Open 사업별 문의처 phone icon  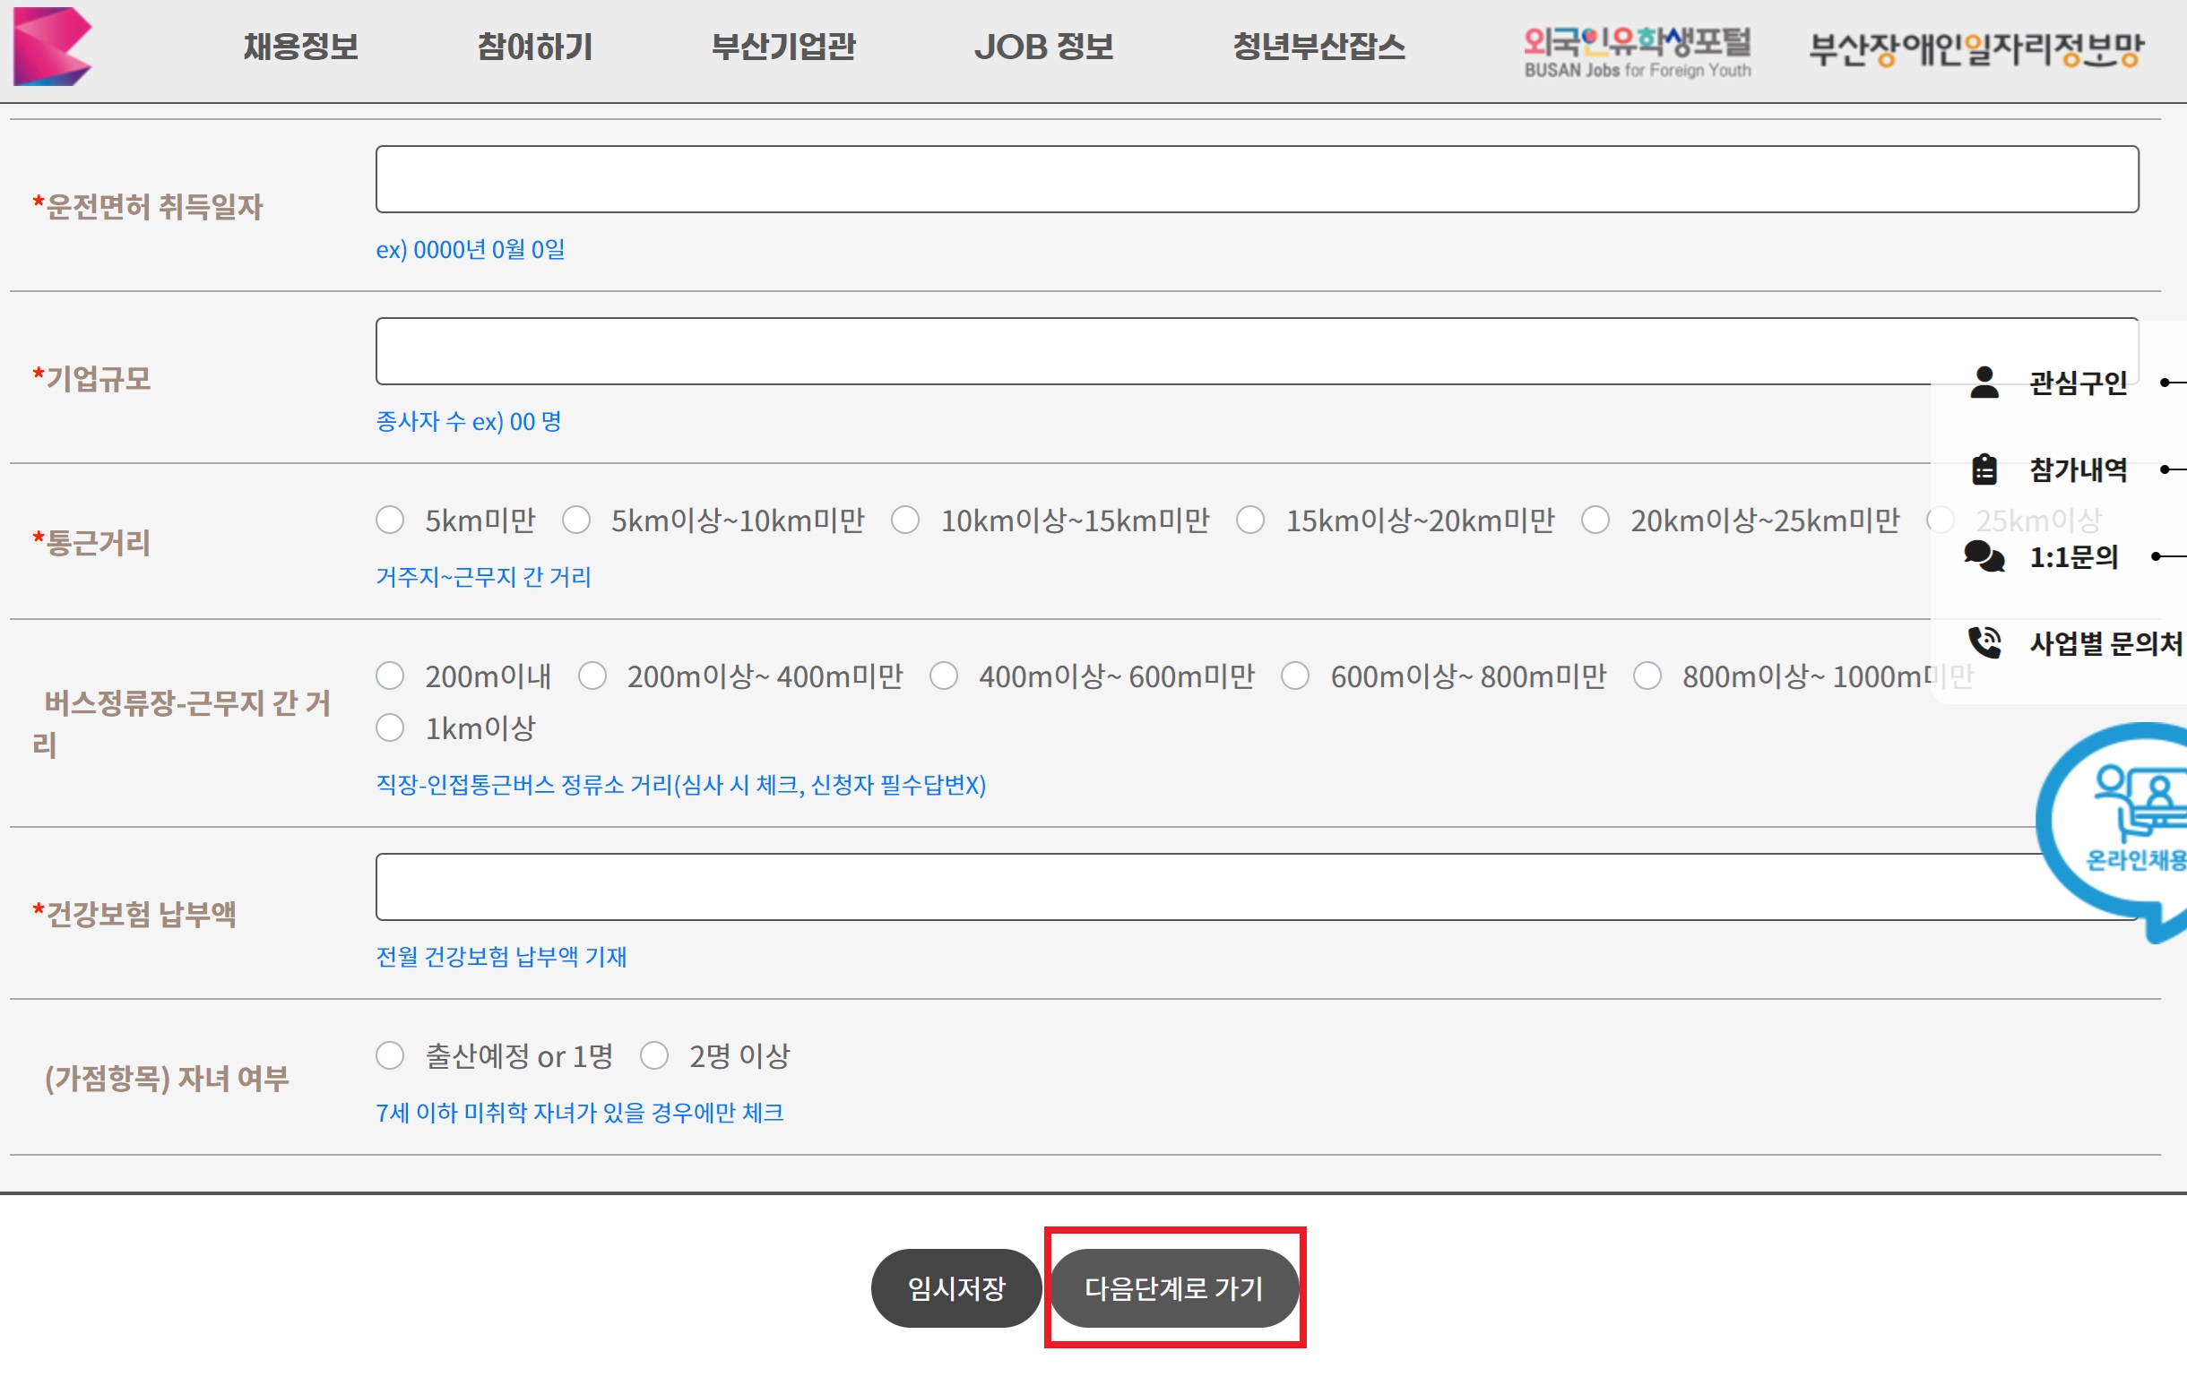tap(1984, 642)
